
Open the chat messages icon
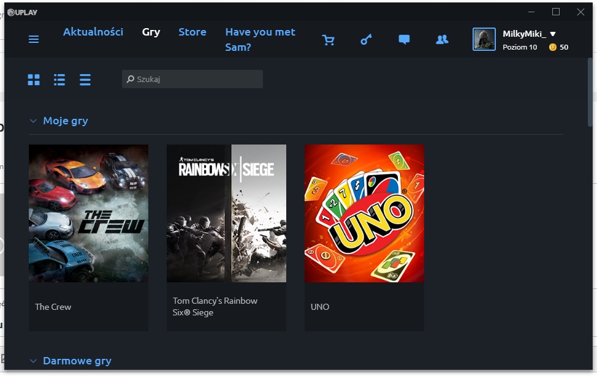[404, 40]
